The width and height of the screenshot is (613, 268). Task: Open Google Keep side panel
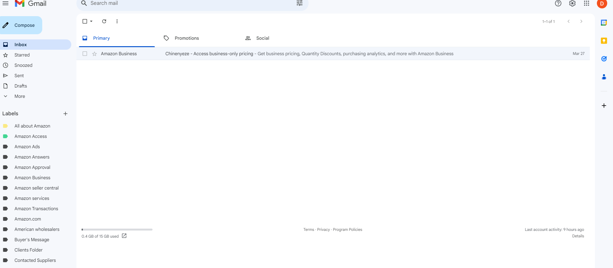[x=604, y=41]
